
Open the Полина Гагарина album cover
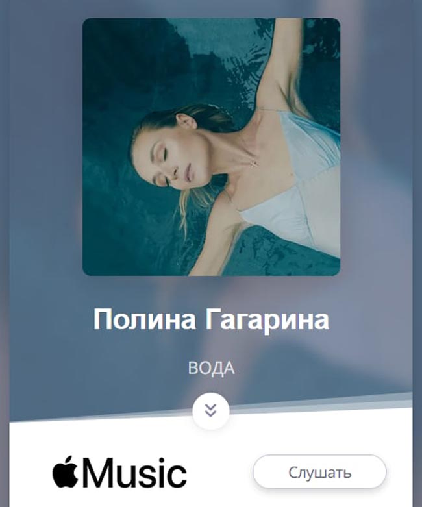pyautogui.click(x=211, y=147)
